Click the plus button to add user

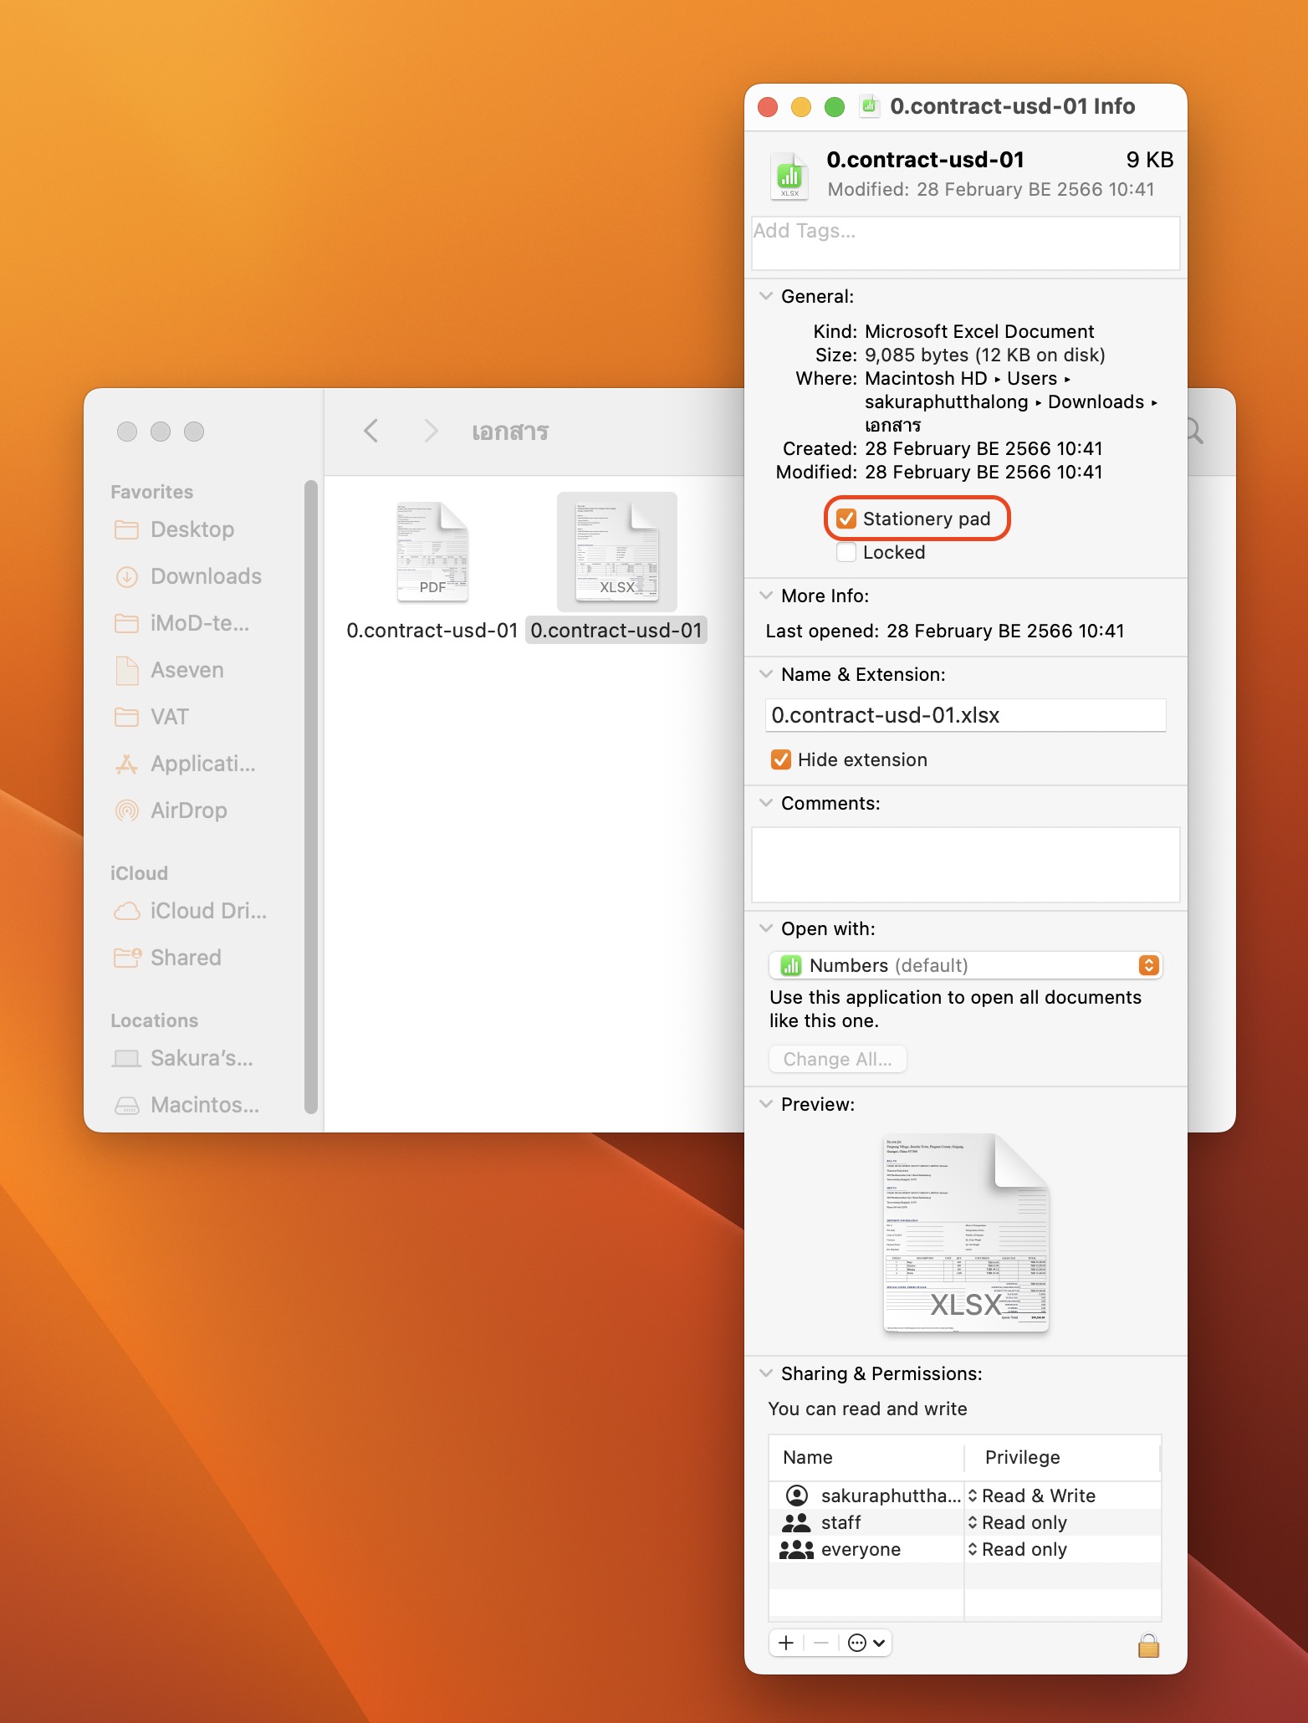786,1643
